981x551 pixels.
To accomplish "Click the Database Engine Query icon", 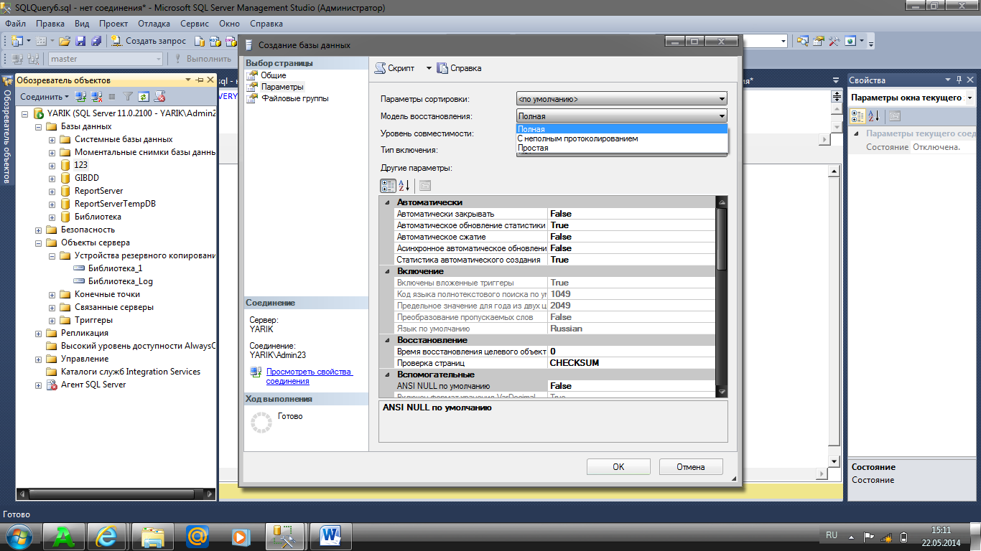I will coord(199,41).
